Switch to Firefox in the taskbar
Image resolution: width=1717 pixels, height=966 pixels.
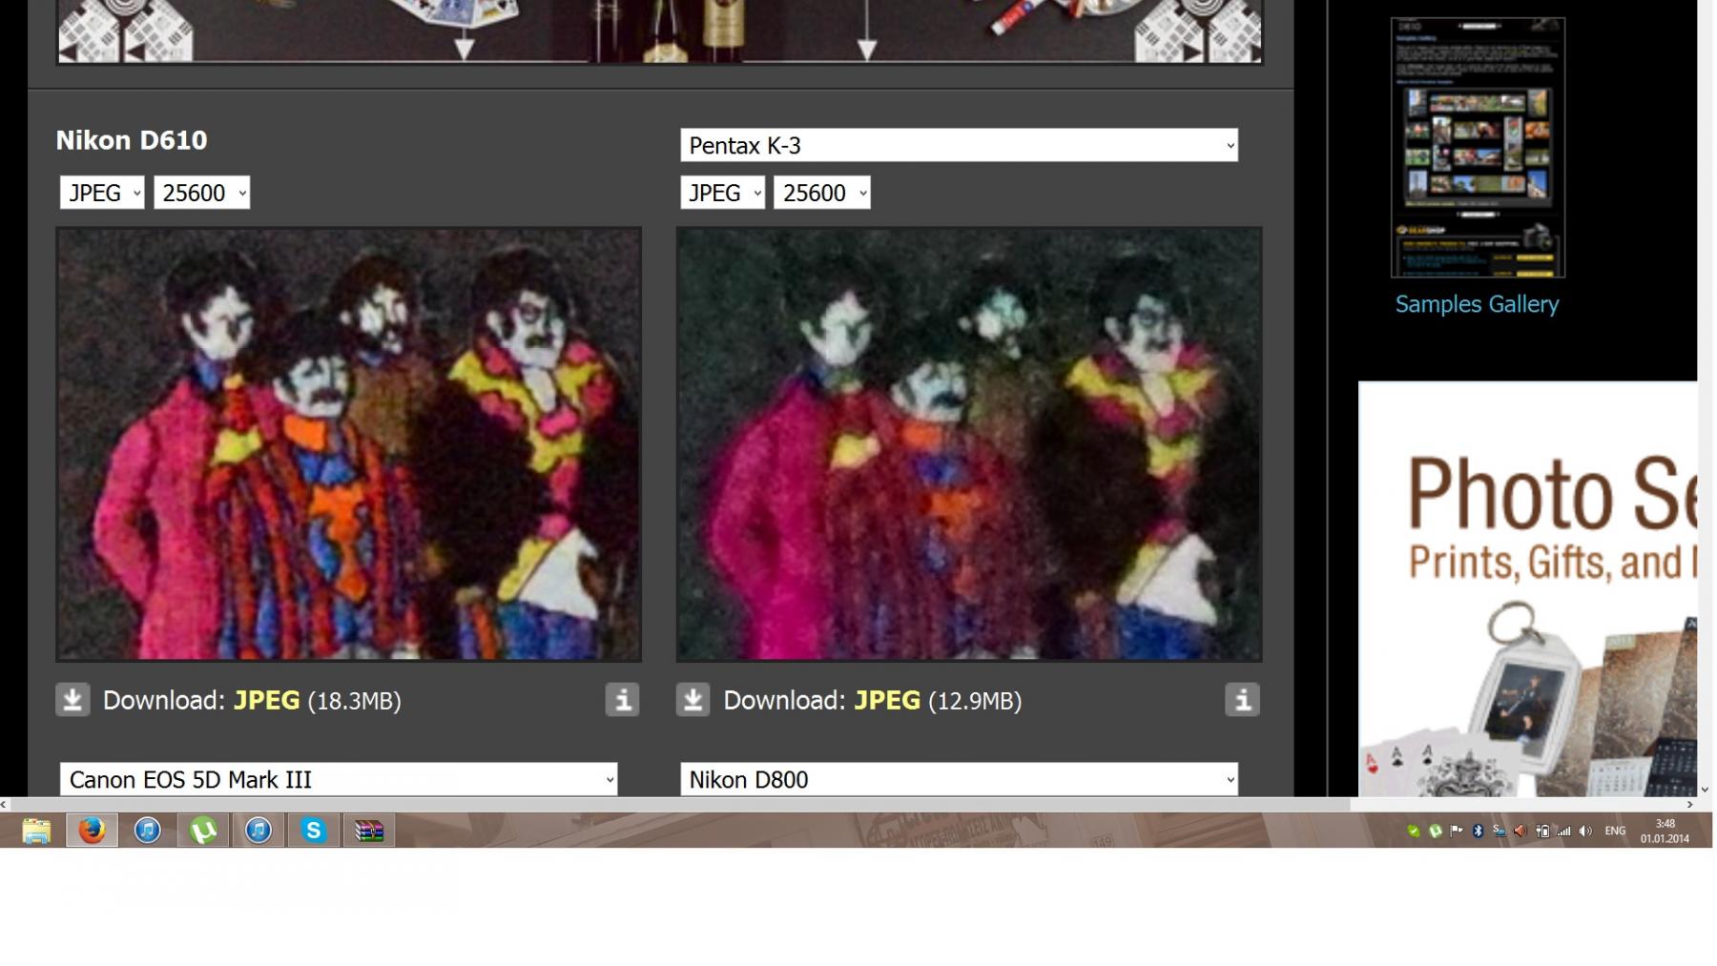92,831
